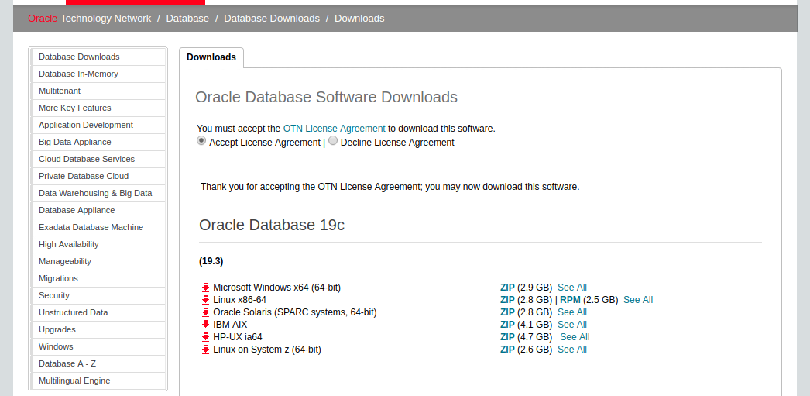Download ZIP for HP-UX ia64
810x396 pixels.
click(x=507, y=337)
